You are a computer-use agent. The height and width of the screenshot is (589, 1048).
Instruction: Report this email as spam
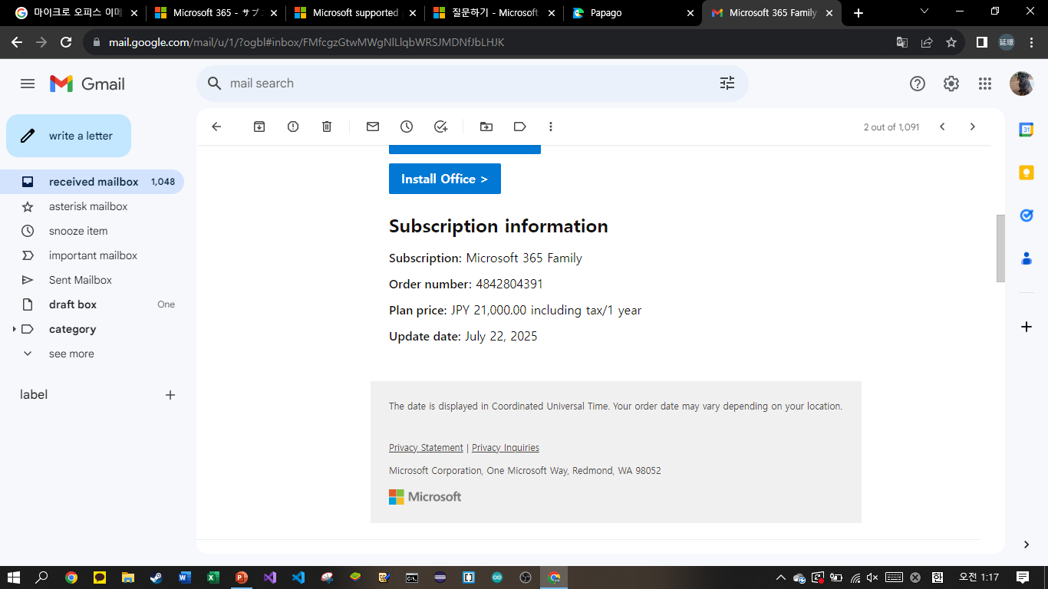[293, 127]
